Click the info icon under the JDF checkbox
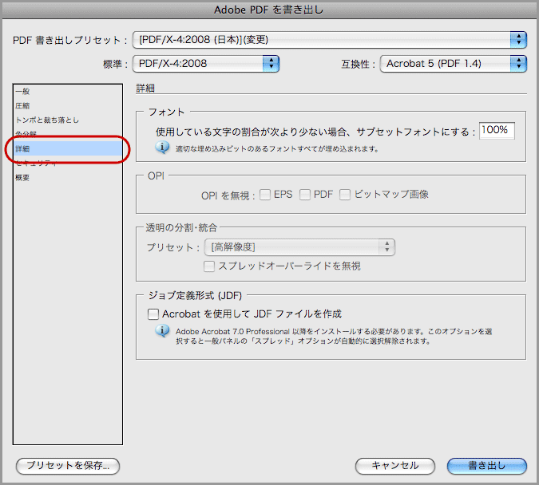Image resolution: width=539 pixels, height=485 pixels. point(163,329)
